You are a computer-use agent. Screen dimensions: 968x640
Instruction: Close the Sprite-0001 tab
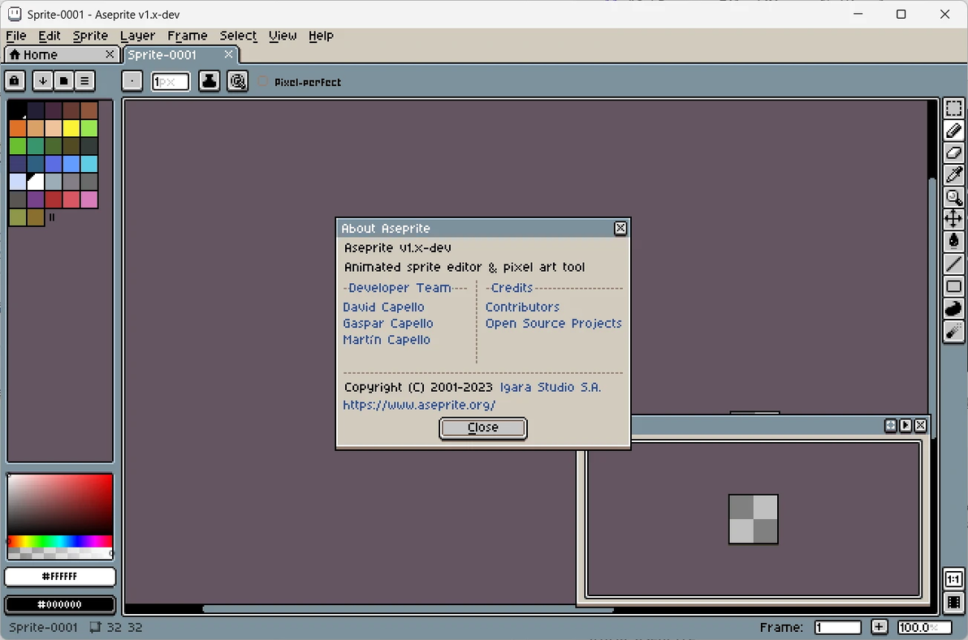tap(228, 54)
